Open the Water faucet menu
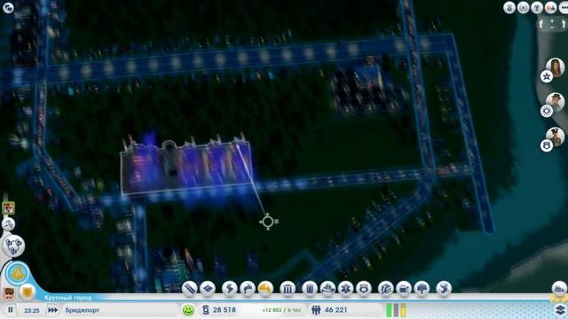This screenshot has height=319, width=568. point(248,289)
